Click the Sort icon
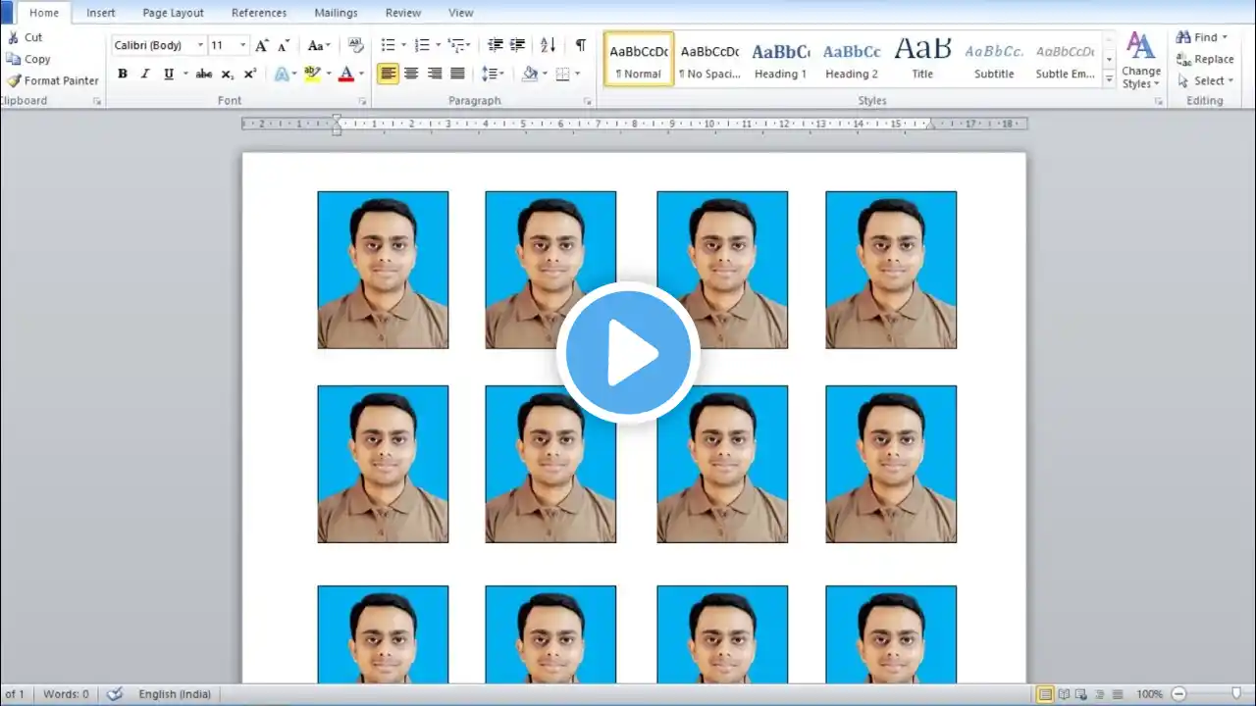The height and width of the screenshot is (706, 1256). coord(548,45)
